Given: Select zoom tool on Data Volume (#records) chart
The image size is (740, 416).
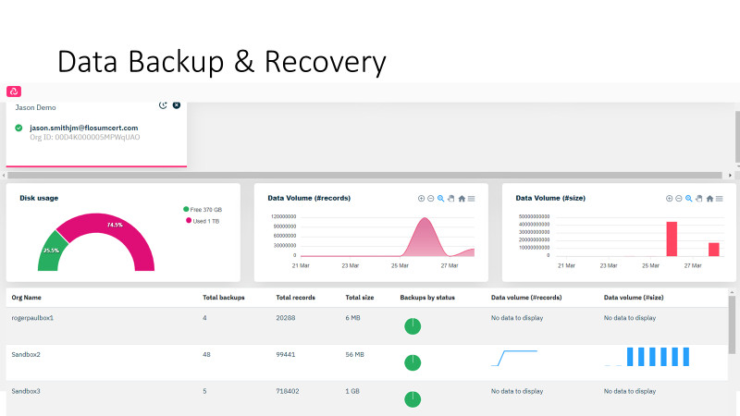Looking at the screenshot, I should pyautogui.click(x=441, y=199).
